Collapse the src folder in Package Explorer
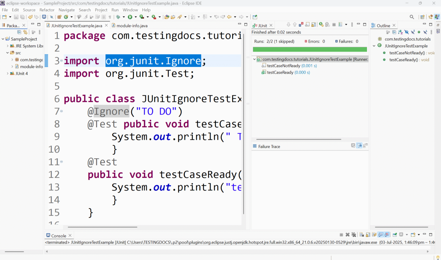The height and width of the screenshot is (260, 441). click(7, 53)
